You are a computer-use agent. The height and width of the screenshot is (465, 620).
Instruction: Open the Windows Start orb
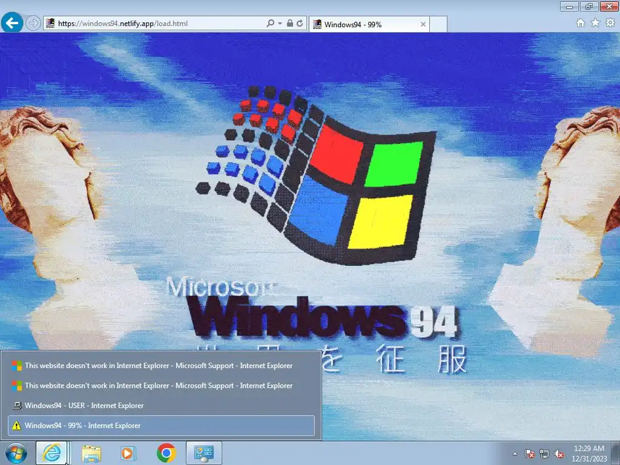click(16, 453)
